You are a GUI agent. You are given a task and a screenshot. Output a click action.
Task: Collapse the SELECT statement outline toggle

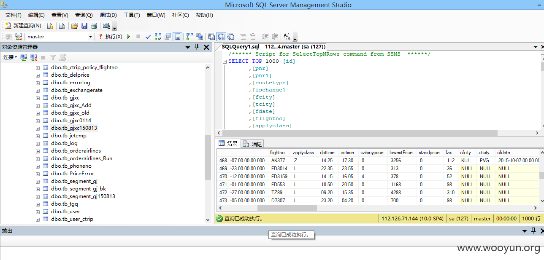(x=225, y=62)
